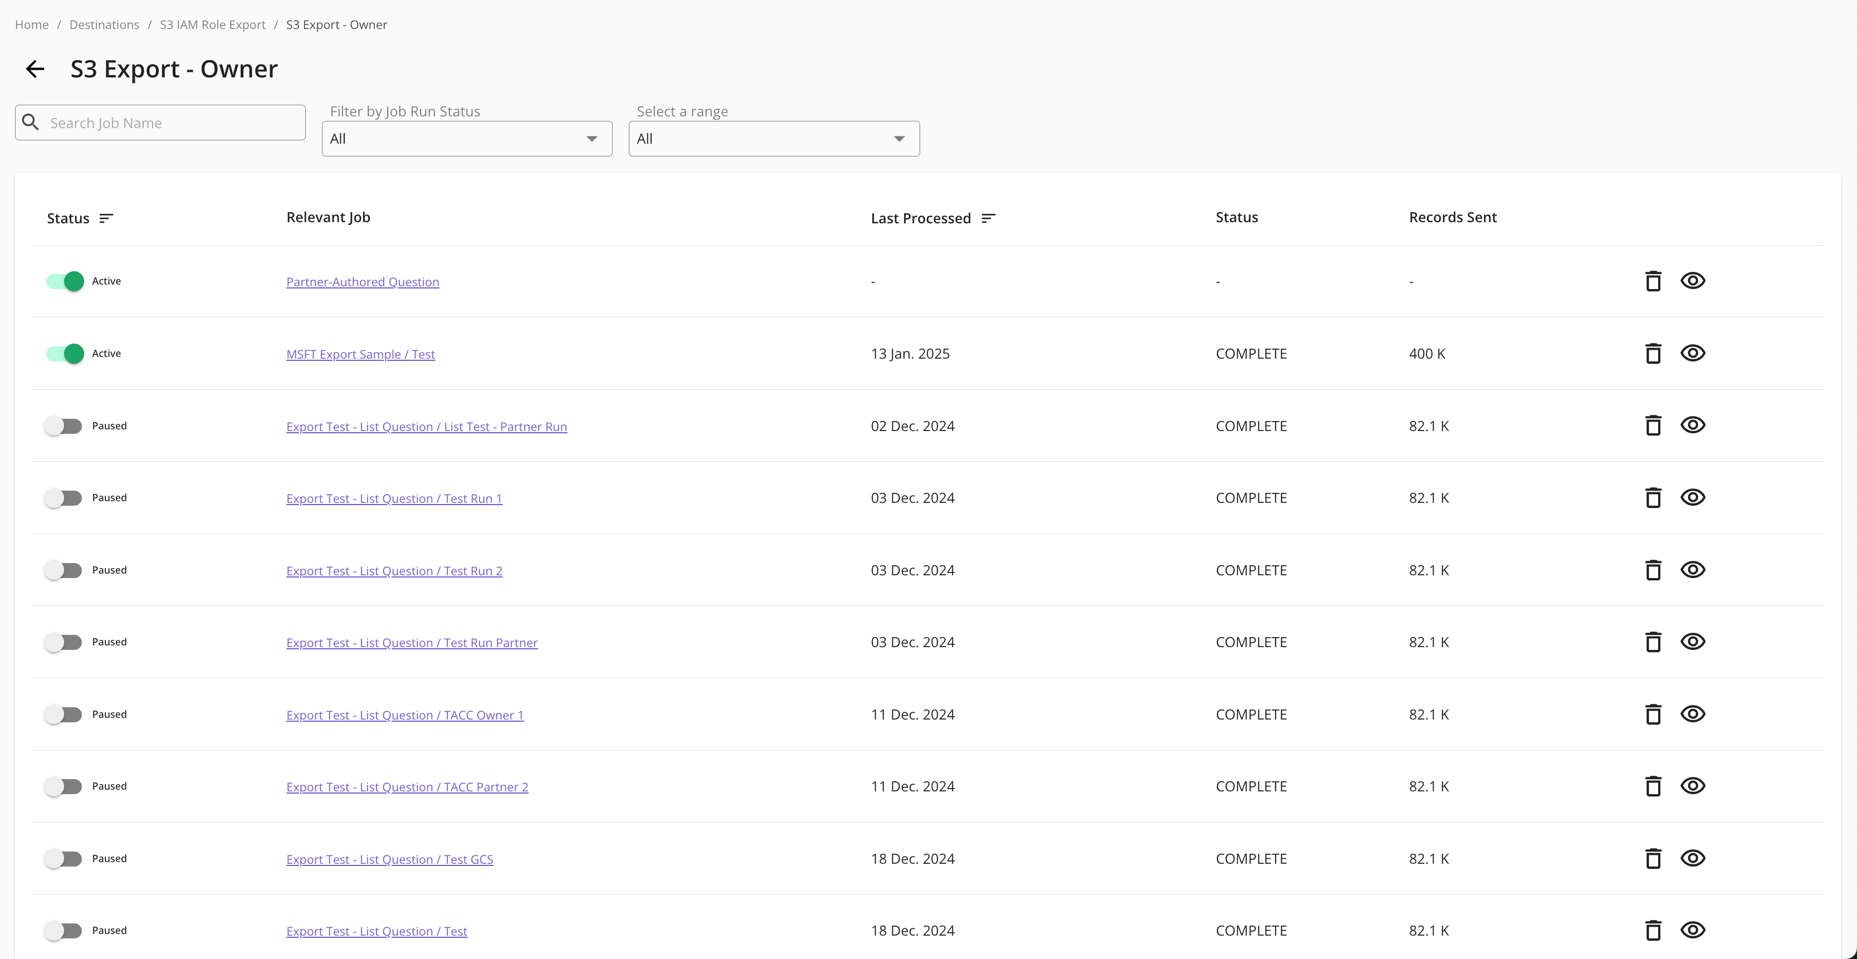This screenshot has height=959, width=1857.
Task: Sort by the Status column sort icon
Action: tap(106, 218)
